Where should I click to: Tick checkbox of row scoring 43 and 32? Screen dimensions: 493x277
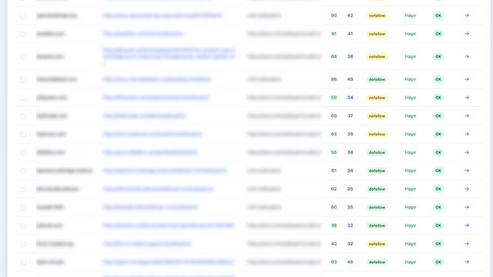tap(23, 244)
